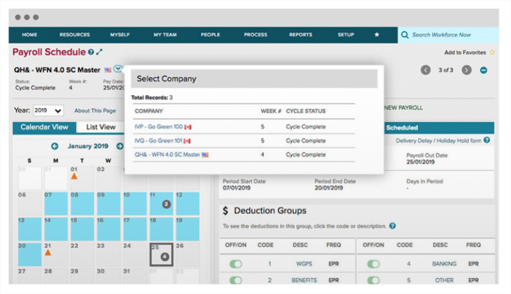Click the orange warning triangle on January 21
The width and height of the screenshot is (511, 294).
pyautogui.click(x=48, y=253)
